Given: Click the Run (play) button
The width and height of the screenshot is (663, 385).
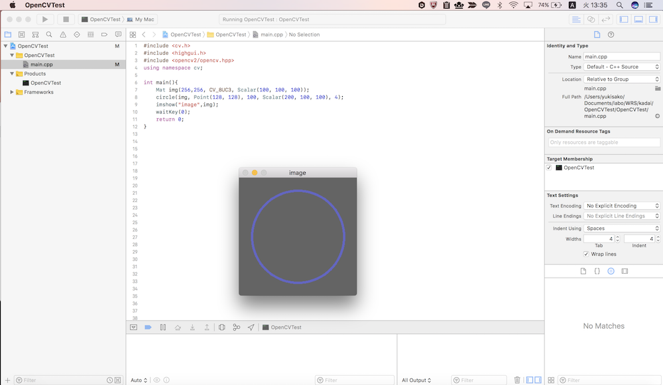Looking at the screenshot, I should coord(45,19).
